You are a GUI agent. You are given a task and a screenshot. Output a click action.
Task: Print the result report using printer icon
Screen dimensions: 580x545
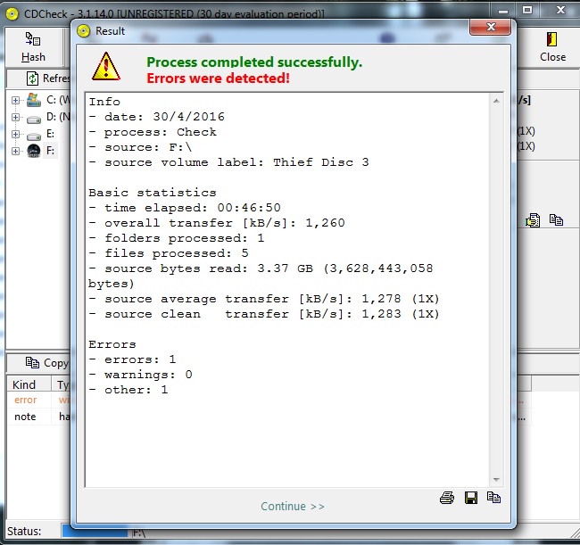click(x=448, y=498)
